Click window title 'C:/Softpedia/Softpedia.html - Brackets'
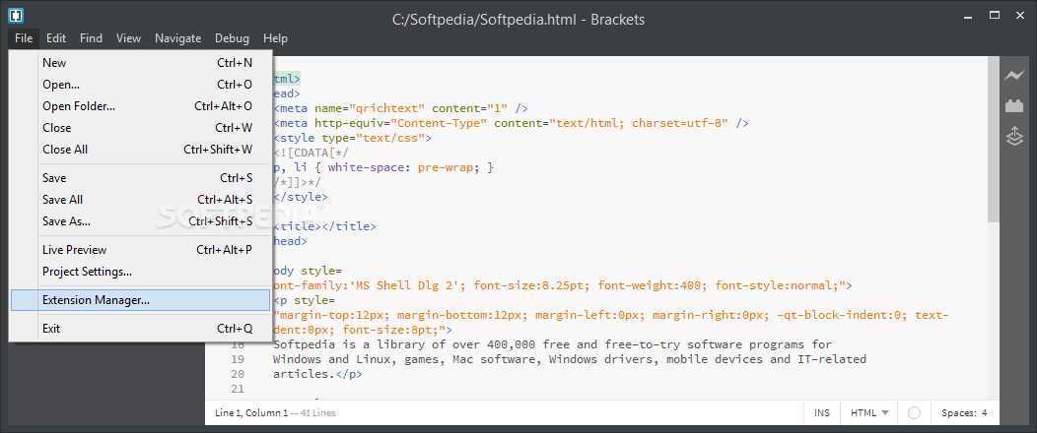Screen dimensions: 1037x433 tap(518, 20)
